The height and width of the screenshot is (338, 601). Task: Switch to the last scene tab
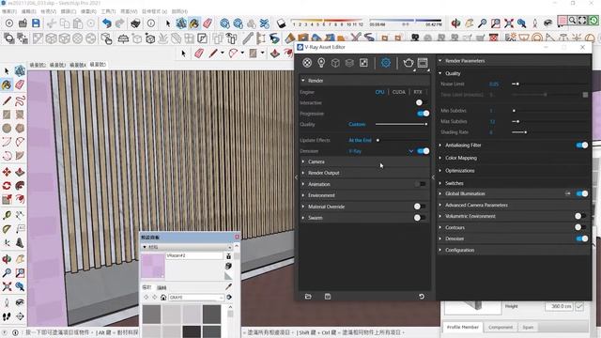pos(98,65)
